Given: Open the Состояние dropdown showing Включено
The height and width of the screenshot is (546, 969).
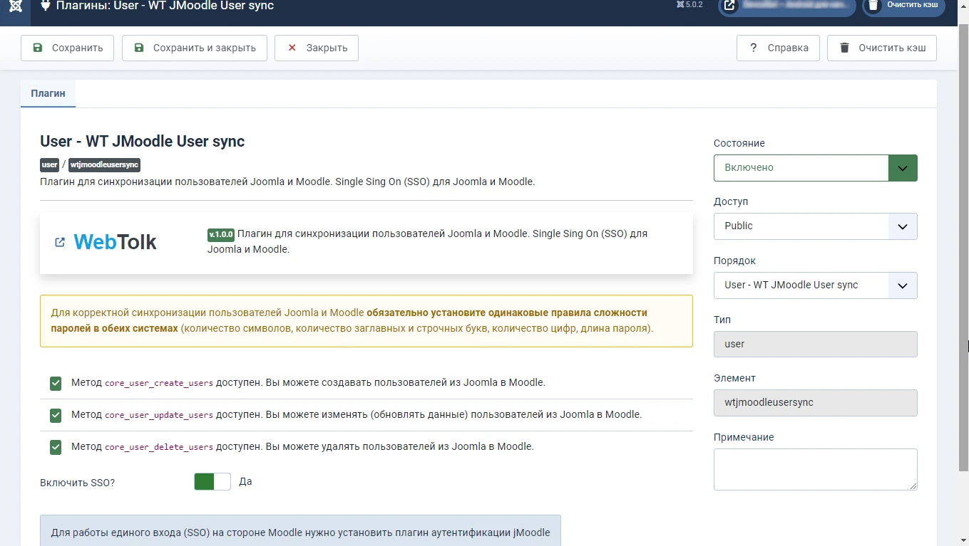Looking at the screenshot, I should point(815,168).
